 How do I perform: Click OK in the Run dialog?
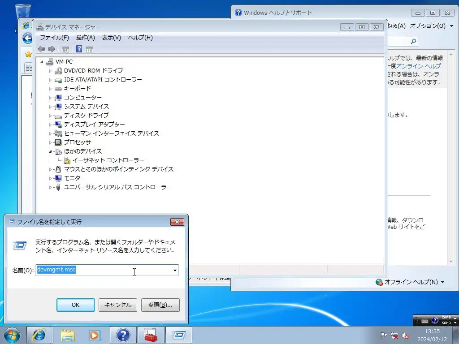pos(75,305)
